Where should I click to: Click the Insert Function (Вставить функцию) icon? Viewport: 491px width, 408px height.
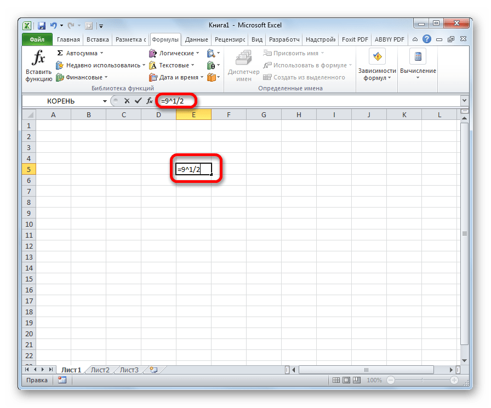(x=38, y=65)
